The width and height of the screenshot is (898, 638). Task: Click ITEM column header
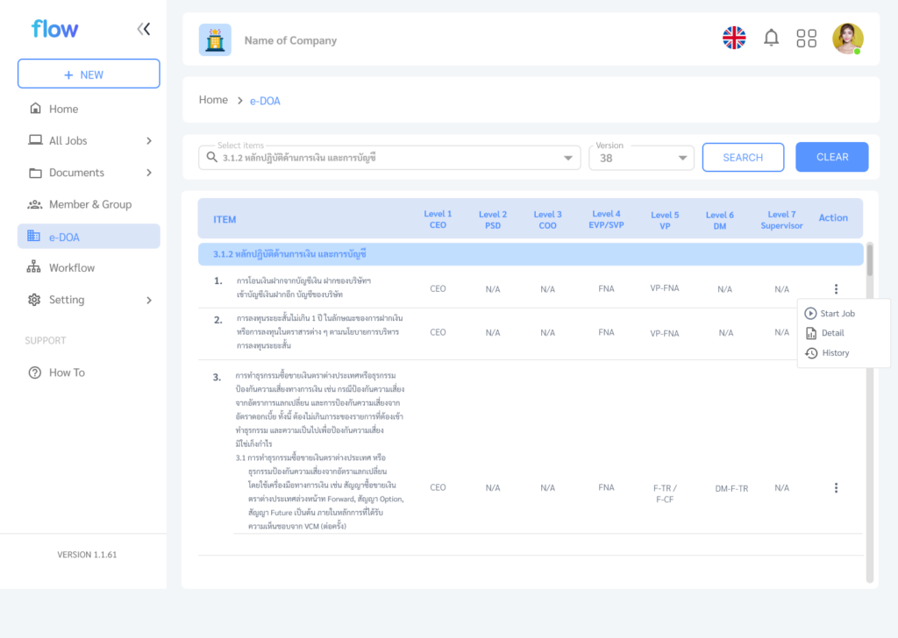[224, 219]
